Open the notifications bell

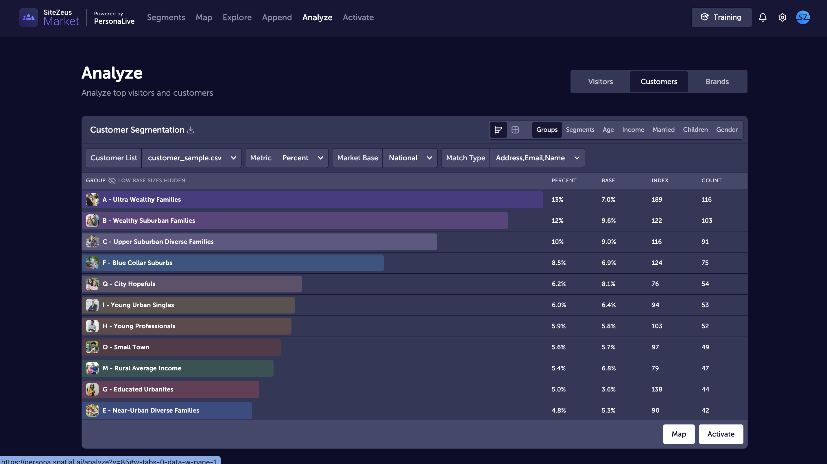[763, 17]
